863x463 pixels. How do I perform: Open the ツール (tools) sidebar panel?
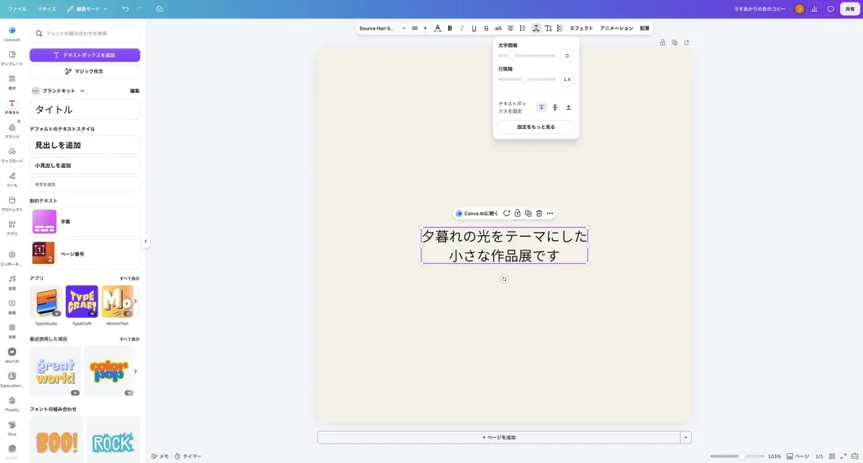(12, 180)
